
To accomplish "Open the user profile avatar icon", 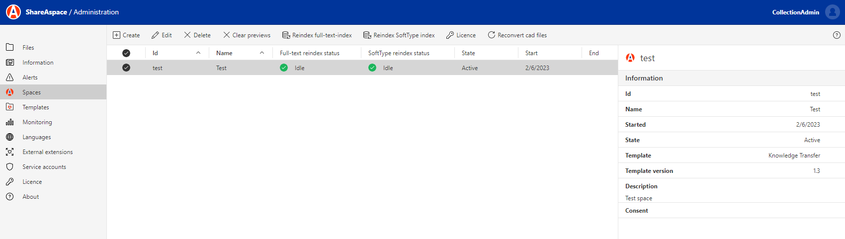I will tap(832, 12).
